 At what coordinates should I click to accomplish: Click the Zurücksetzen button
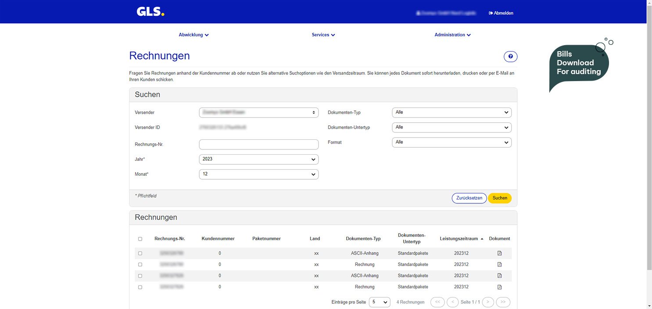click(x=469, y=198)
